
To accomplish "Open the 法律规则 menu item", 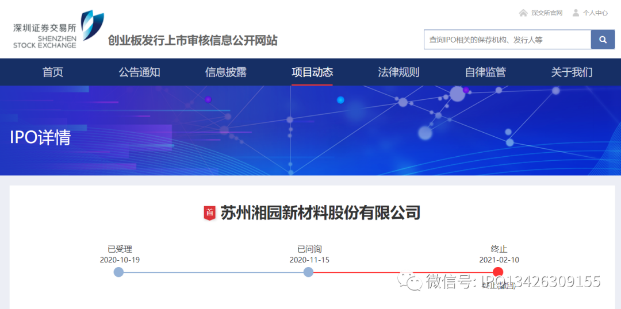I will point(398,72).
